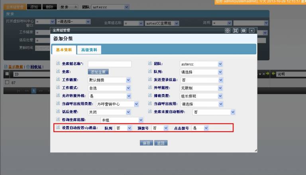Open the dialog 团队 dropdown showing astercc
The width and height of the screenshot is (306, 175).
(x=201, y=64)
